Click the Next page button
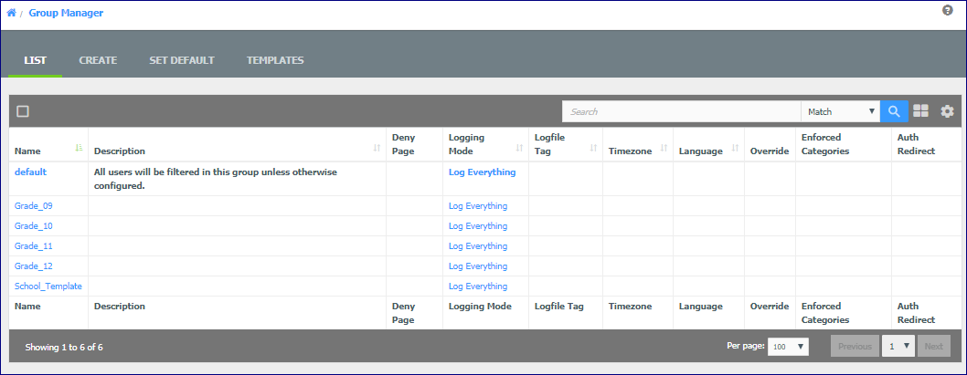 coord(934,346)
